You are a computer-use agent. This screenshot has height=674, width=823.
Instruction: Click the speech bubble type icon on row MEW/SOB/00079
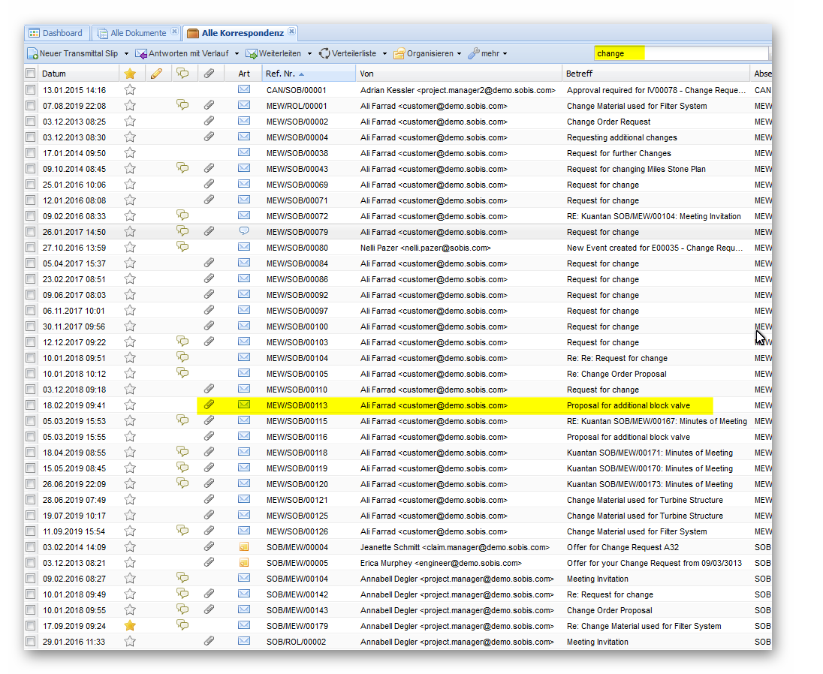[244, 231]
